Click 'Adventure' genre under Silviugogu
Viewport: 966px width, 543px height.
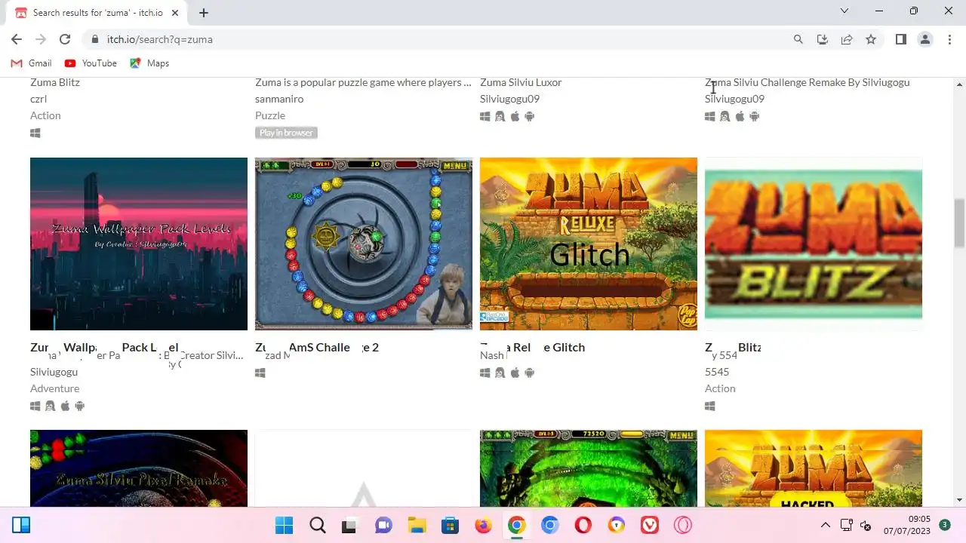click(x=54, y=388)
